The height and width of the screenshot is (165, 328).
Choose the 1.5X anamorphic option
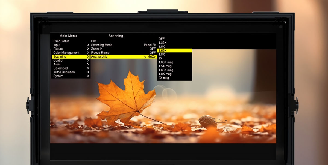162,47
